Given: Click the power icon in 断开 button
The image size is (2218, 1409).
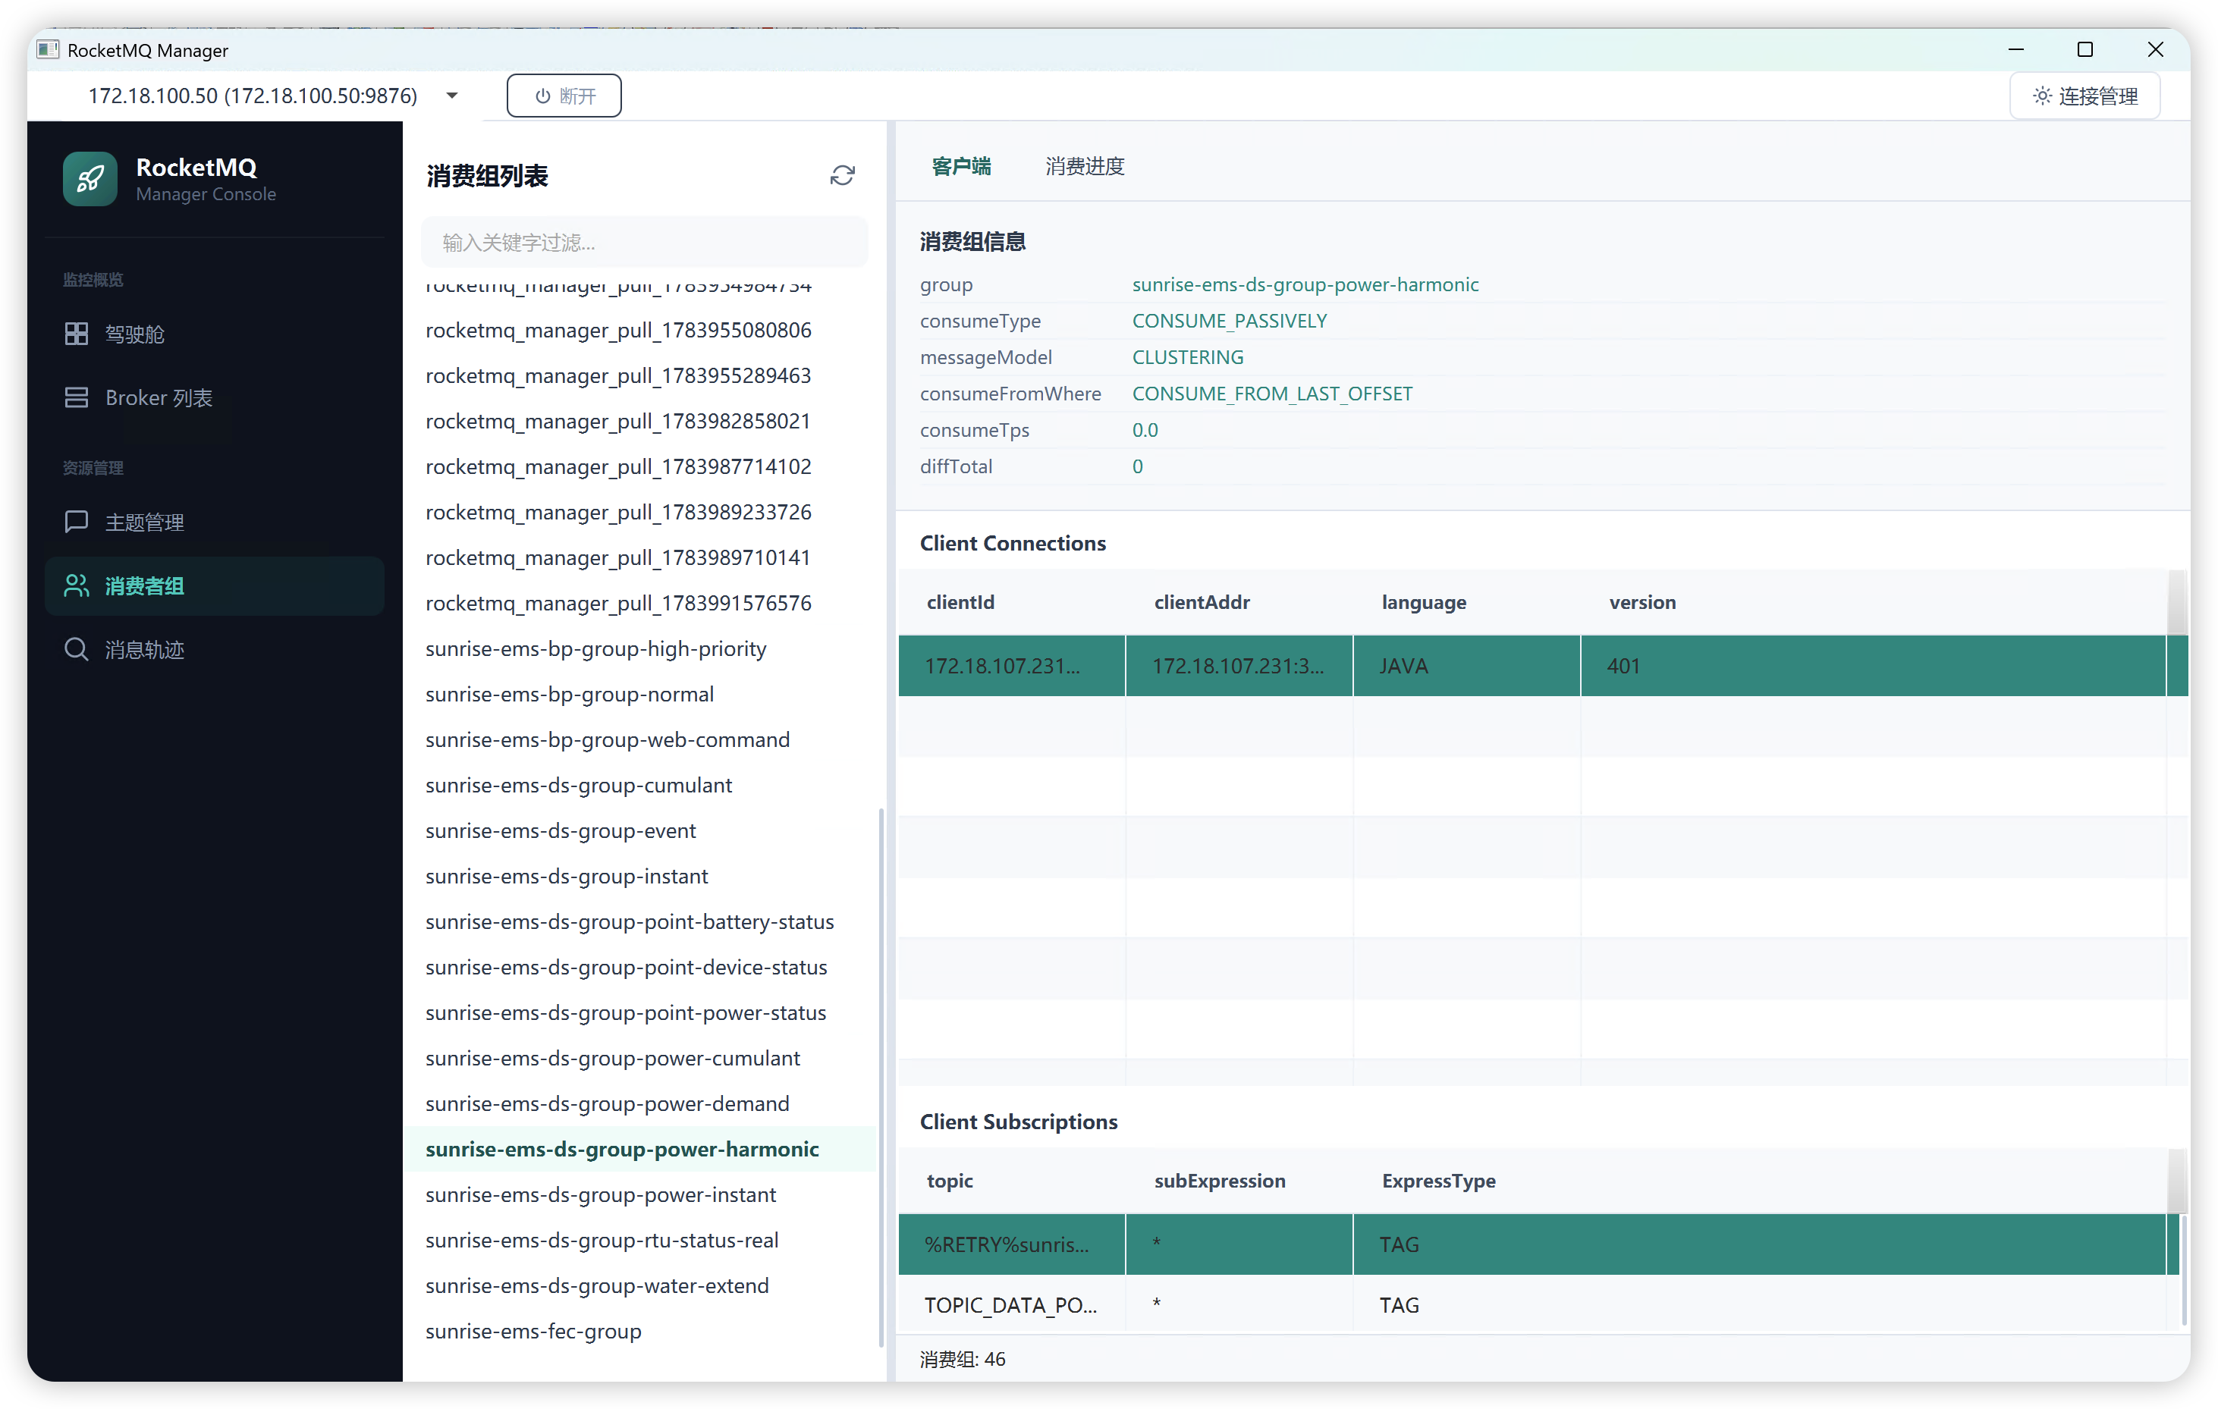Looking at the screenshot, I should pyautogui.click(x=542, y=96).
